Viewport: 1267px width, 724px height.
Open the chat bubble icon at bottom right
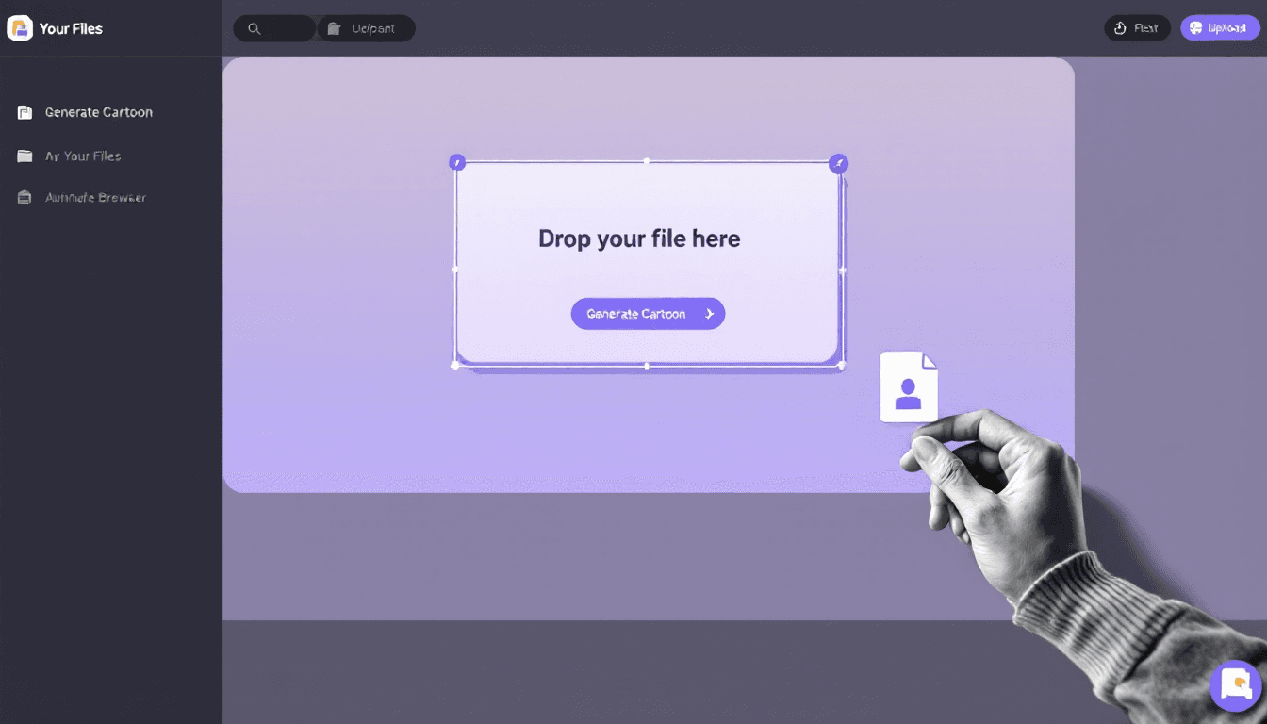[x=1234, y=685]
